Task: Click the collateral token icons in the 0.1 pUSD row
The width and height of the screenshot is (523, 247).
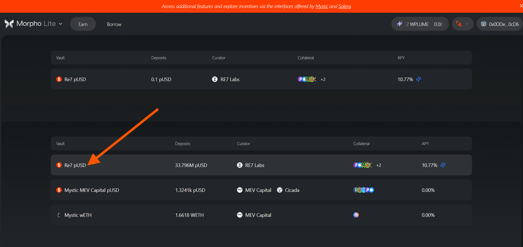Action: point(307,79)
